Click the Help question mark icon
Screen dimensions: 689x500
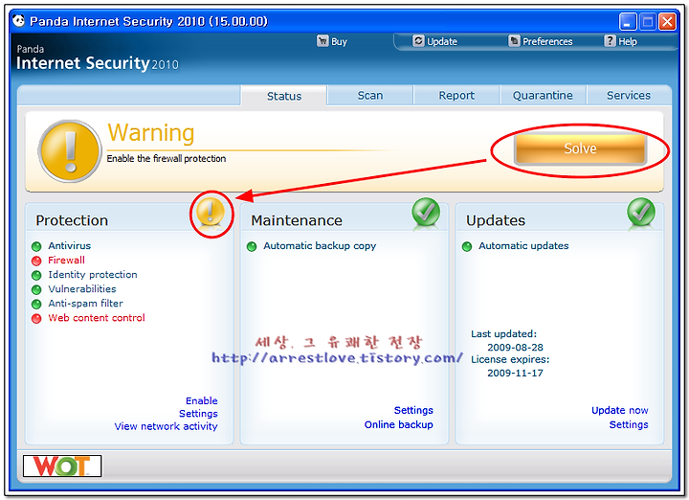click(x=610, y=41)
